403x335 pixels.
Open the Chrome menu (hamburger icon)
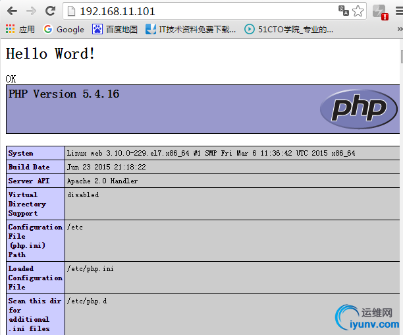tap(399, 11)
